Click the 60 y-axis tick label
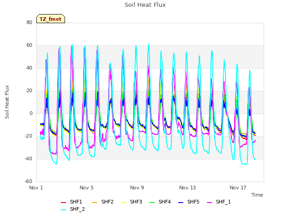291x218 pixels. (x=29, y=45)
